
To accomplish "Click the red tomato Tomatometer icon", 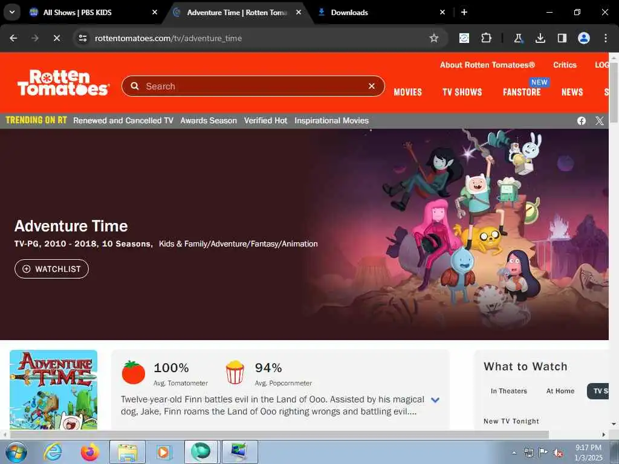I will [134, 372].
